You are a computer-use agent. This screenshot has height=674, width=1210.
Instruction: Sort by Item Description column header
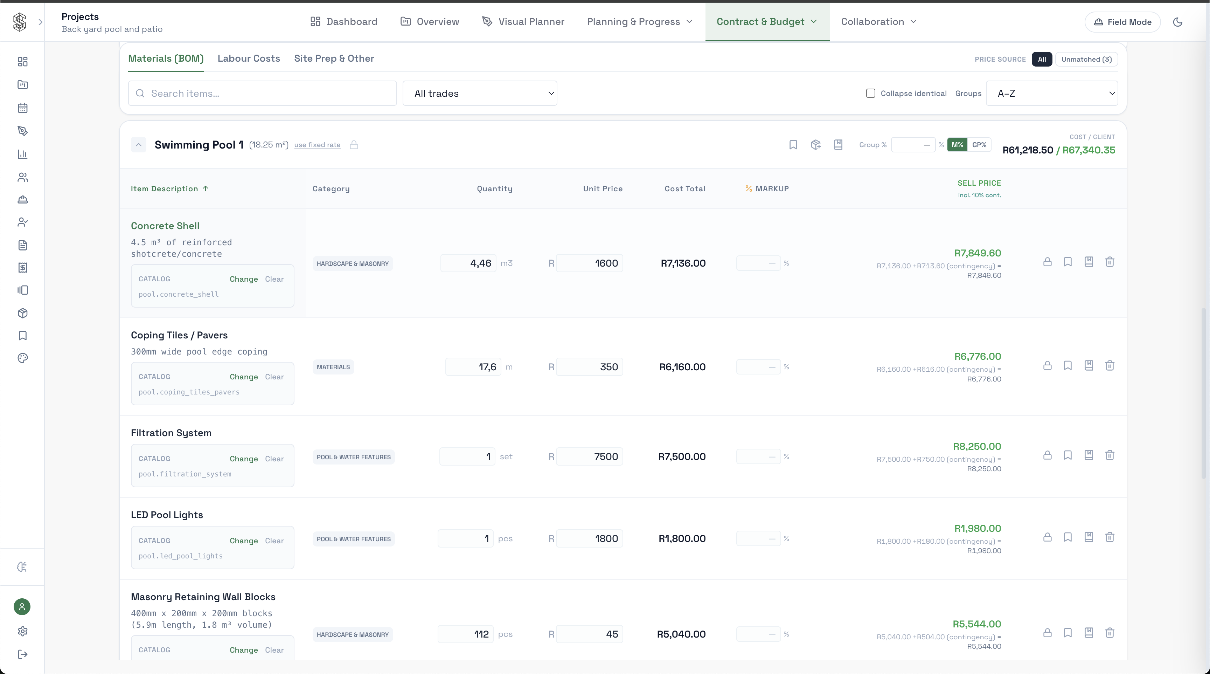(169, 188)
